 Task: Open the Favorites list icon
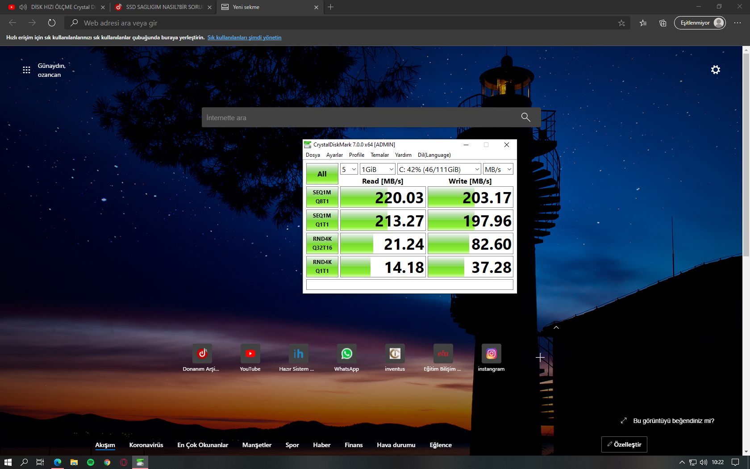(x=643, y=23)
